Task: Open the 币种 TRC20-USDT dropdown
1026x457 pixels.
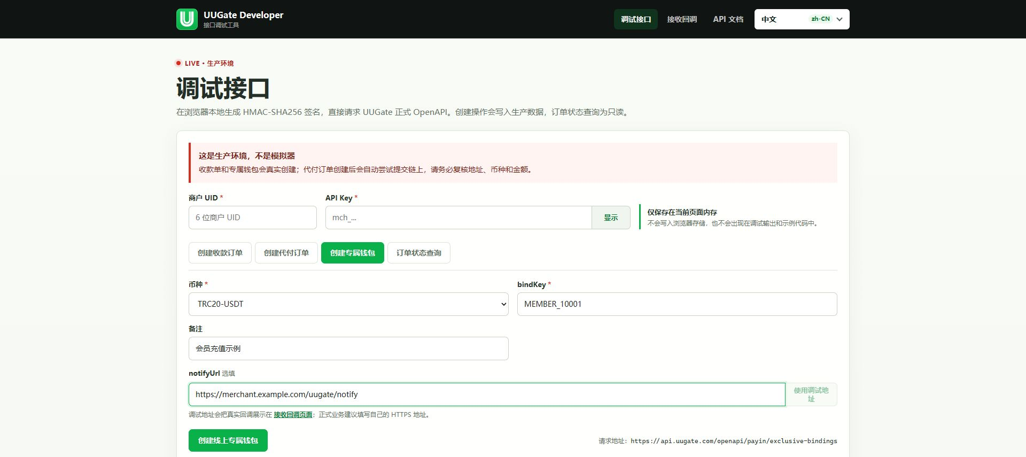Action: coord(348,304)
